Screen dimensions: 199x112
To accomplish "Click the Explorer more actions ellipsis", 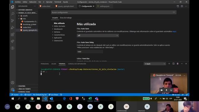I will [35, 6].
